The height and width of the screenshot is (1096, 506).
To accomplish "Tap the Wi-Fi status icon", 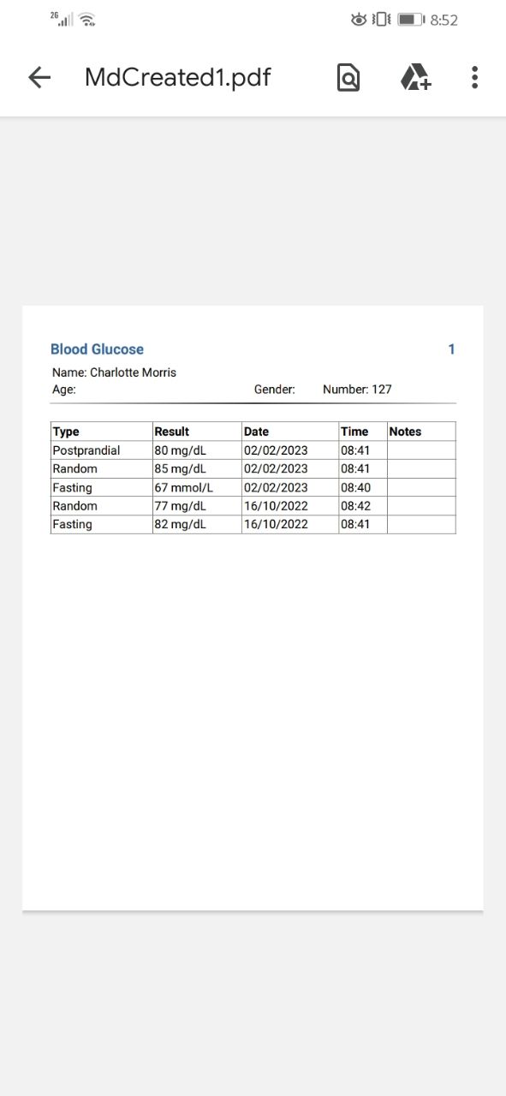I will pyautogui.click(x=86, y=19).
